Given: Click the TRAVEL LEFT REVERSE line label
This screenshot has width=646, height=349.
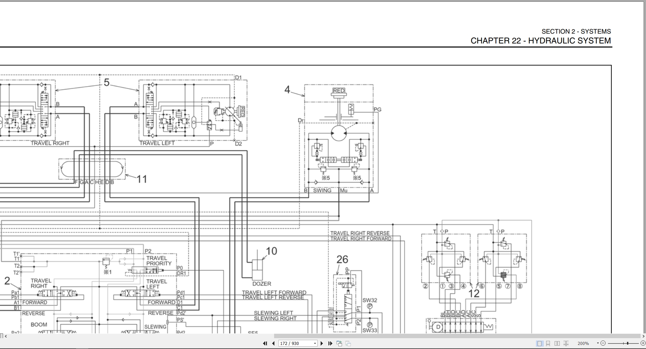Looking at the screenshot, I should coord(273,297).
